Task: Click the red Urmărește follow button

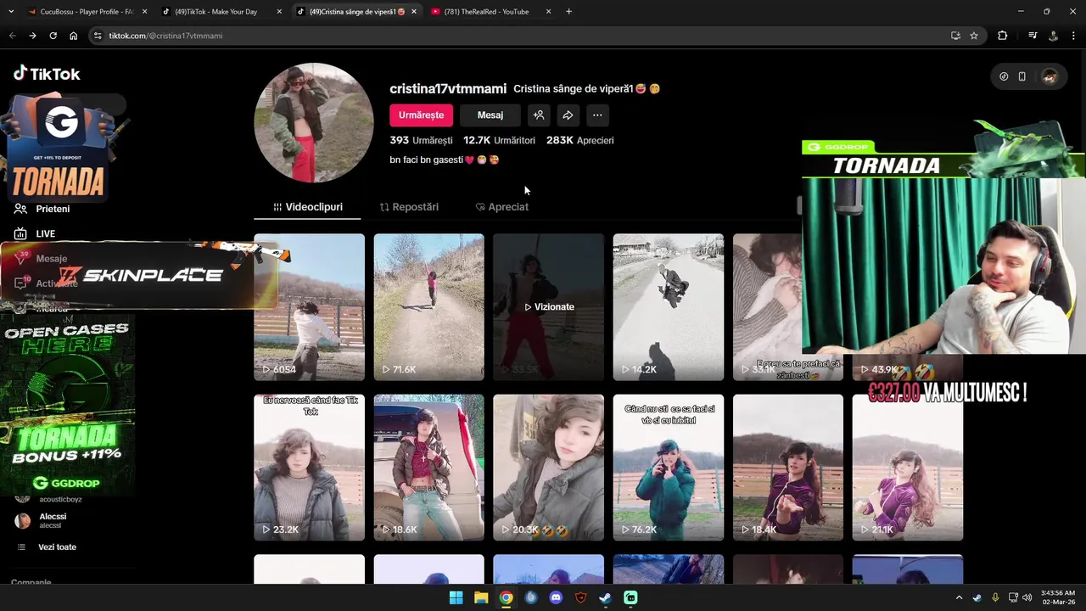Action: pos(421,115)
